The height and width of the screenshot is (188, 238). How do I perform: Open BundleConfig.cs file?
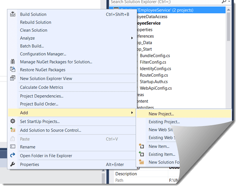click(155, 56)
